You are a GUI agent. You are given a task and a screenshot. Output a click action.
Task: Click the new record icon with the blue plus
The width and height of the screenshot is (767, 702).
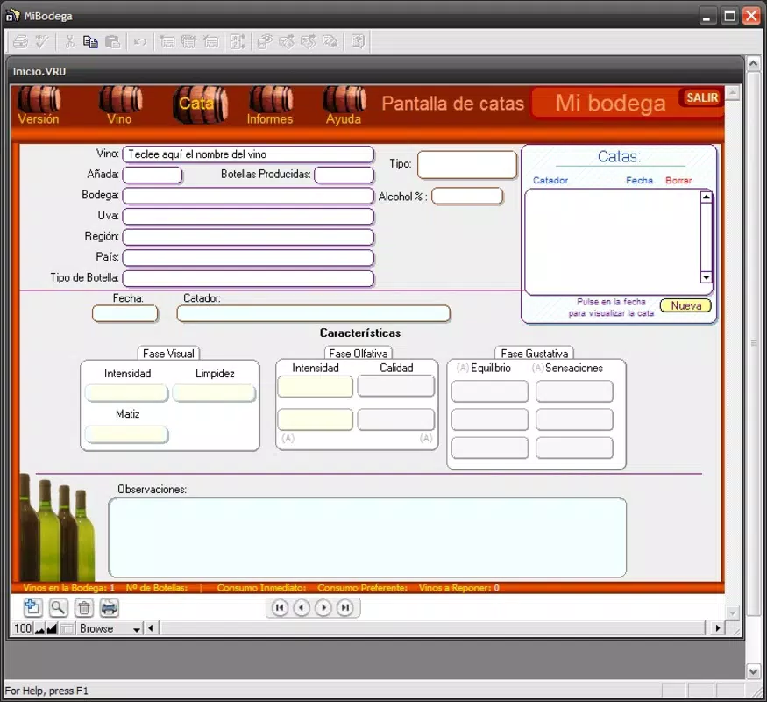(32, 607)
